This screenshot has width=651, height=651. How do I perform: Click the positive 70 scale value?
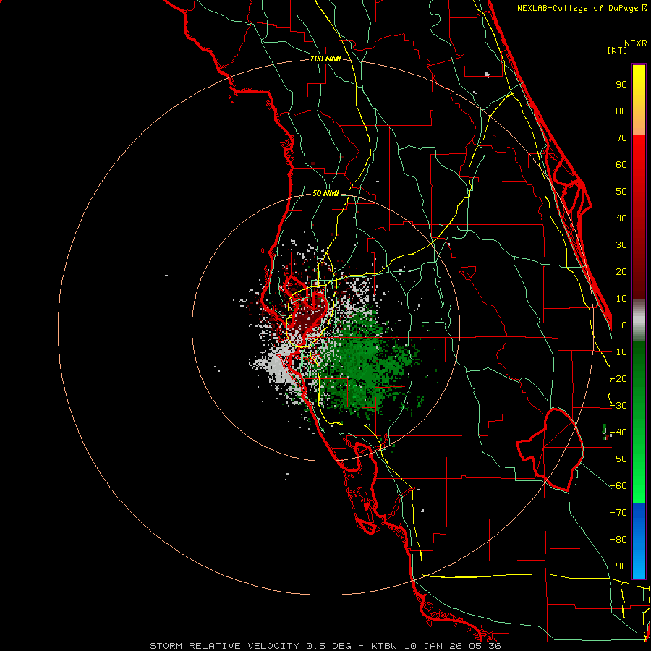621,138
